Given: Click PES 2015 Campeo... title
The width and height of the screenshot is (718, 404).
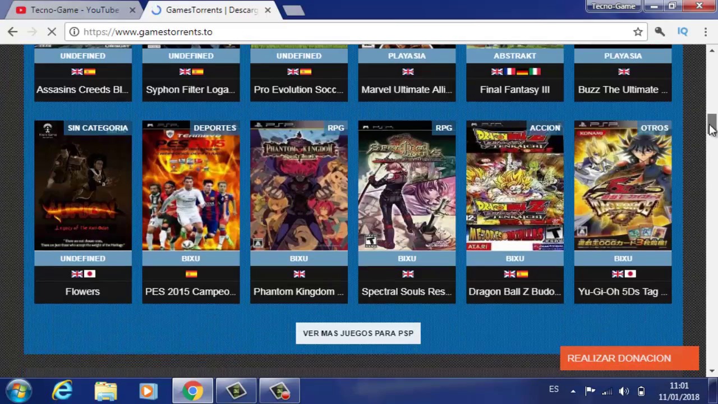Looking at the screenshot, I should click(191, 291).
